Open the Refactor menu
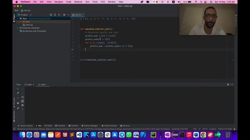 tap(78, 2)
